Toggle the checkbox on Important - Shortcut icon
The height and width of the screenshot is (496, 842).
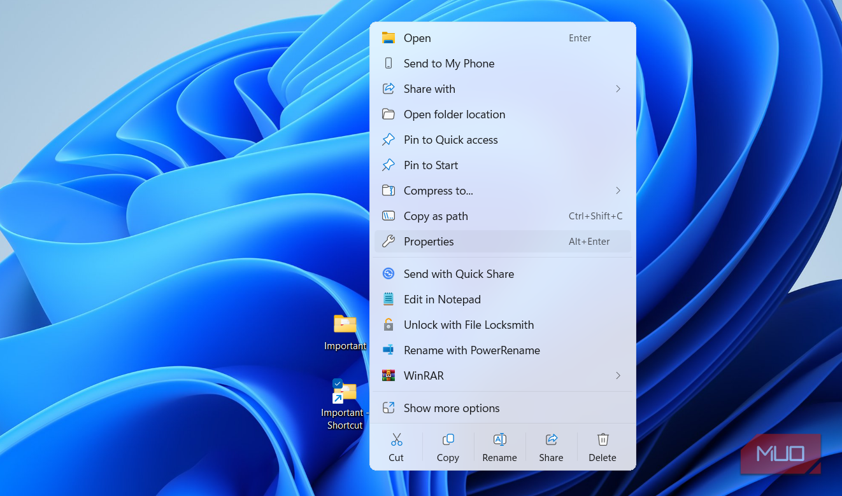(x=338, y=383)
